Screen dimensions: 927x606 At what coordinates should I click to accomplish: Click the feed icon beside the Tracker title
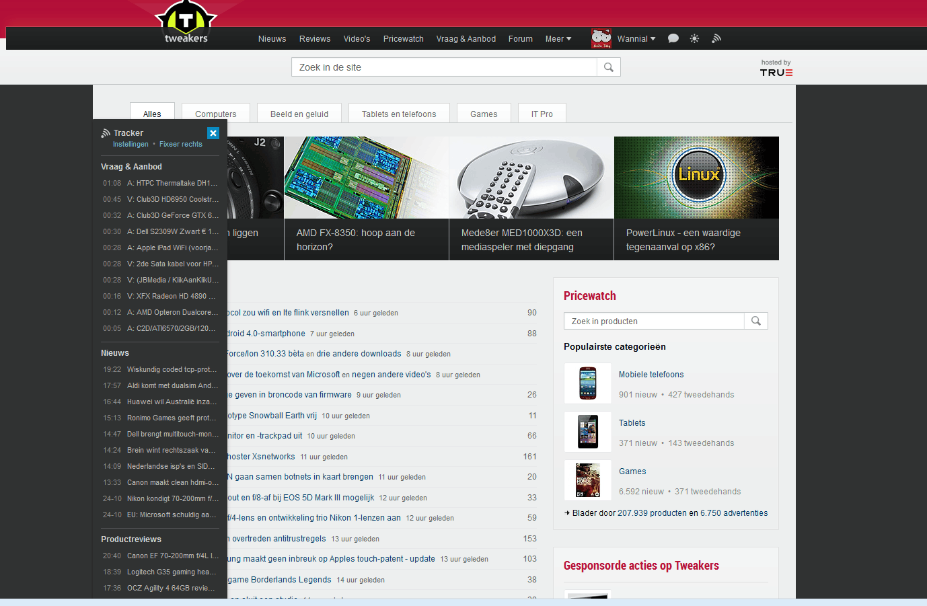106,133
